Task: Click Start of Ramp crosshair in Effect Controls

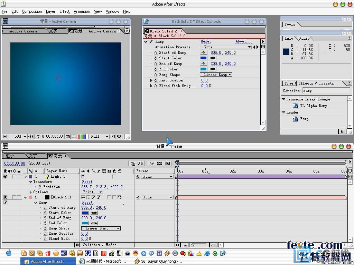Action: click(x=203, y=52)
